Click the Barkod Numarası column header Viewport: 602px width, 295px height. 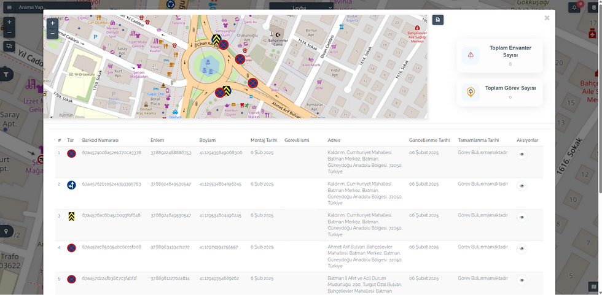pyautogui.click(x=100, y=140)
